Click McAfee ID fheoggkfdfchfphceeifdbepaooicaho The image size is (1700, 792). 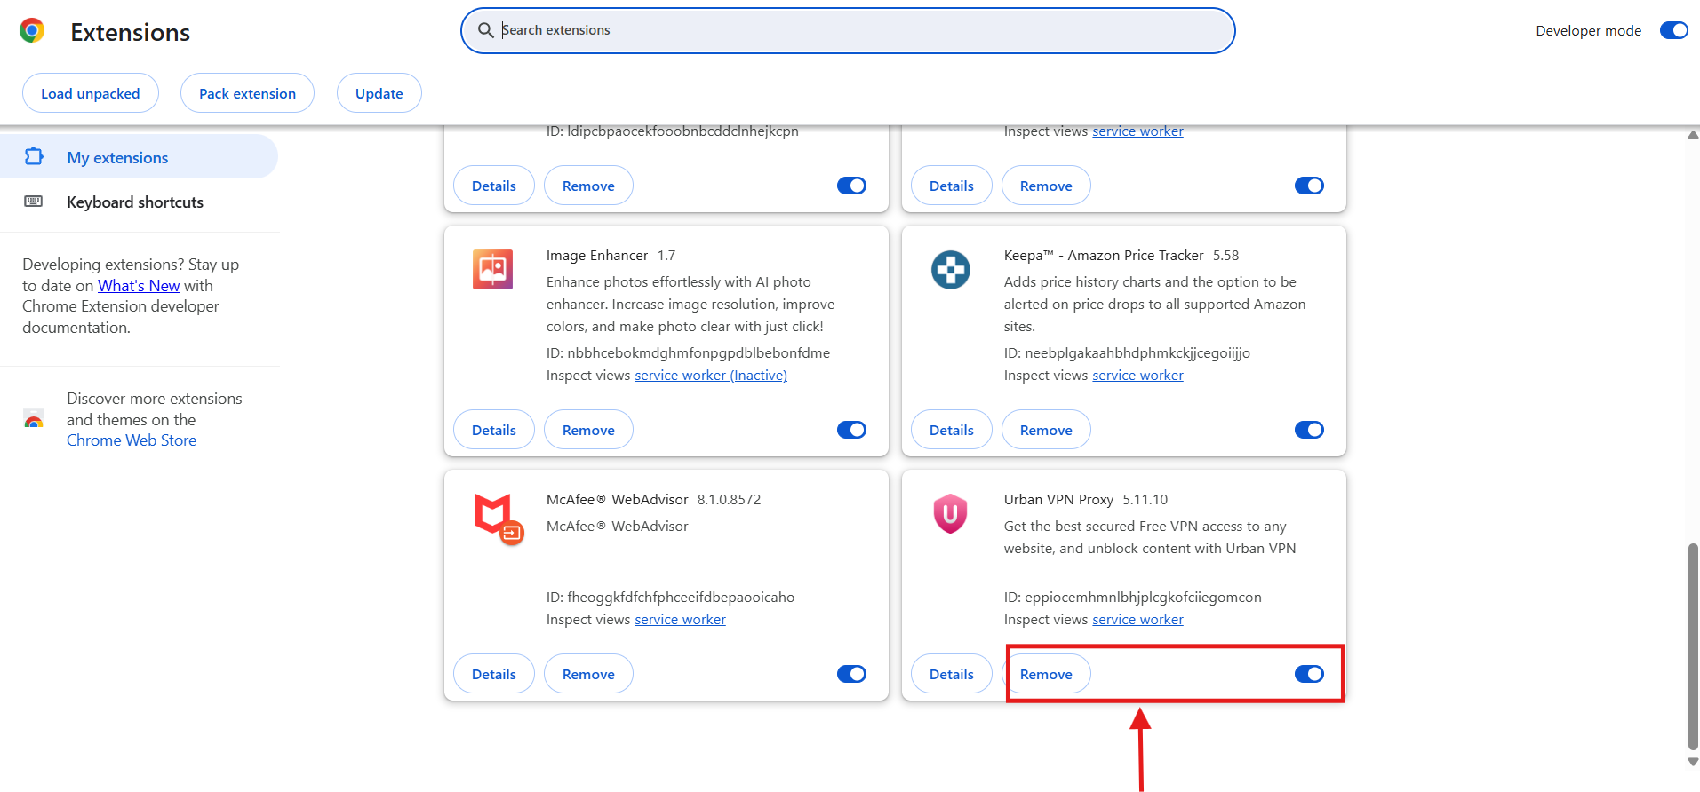pyautogui.click(x=670, y=597)
